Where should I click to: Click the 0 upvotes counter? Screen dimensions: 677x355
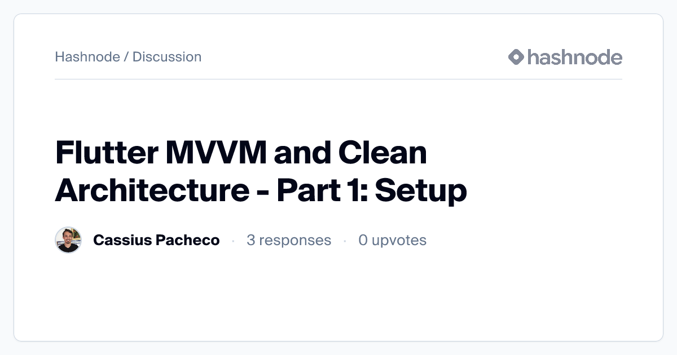[392, 240]
